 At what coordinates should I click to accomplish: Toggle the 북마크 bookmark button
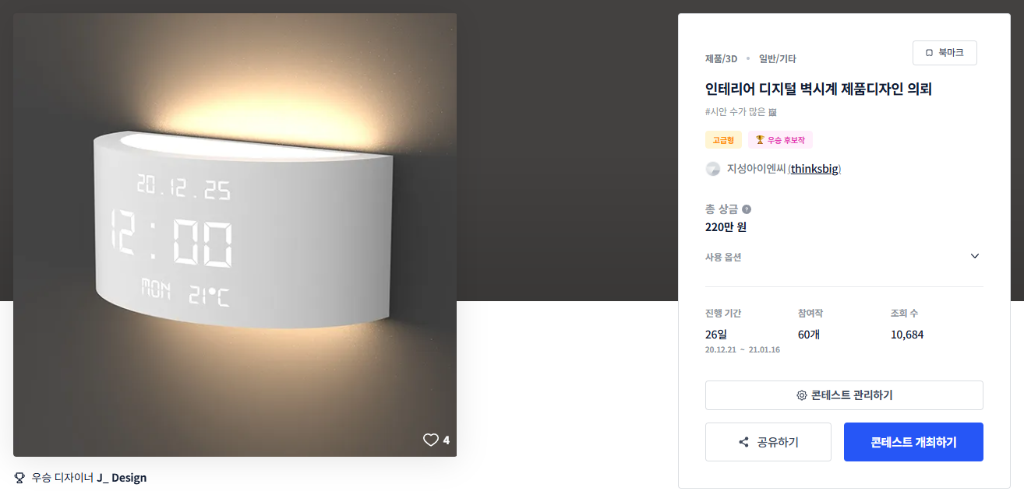[945, 53]
